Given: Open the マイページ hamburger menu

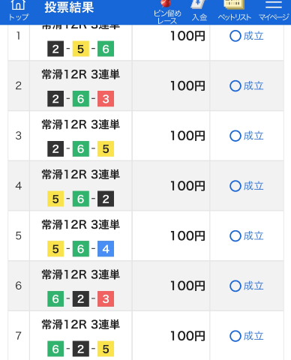Looking at the screenshot, I should pyautogui.click(x=274, y=11).
